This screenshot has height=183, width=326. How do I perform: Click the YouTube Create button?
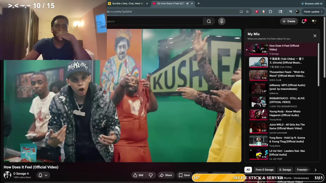point(289,21)
